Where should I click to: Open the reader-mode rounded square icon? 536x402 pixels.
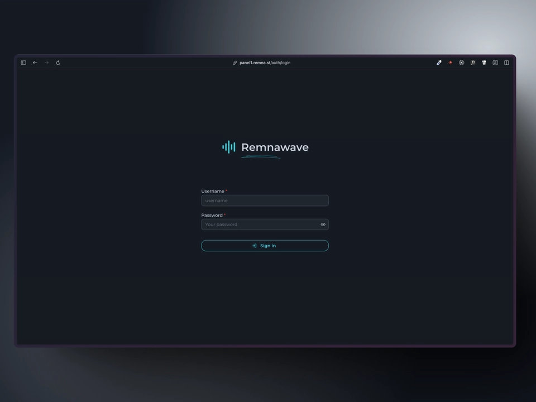[495, 63]
